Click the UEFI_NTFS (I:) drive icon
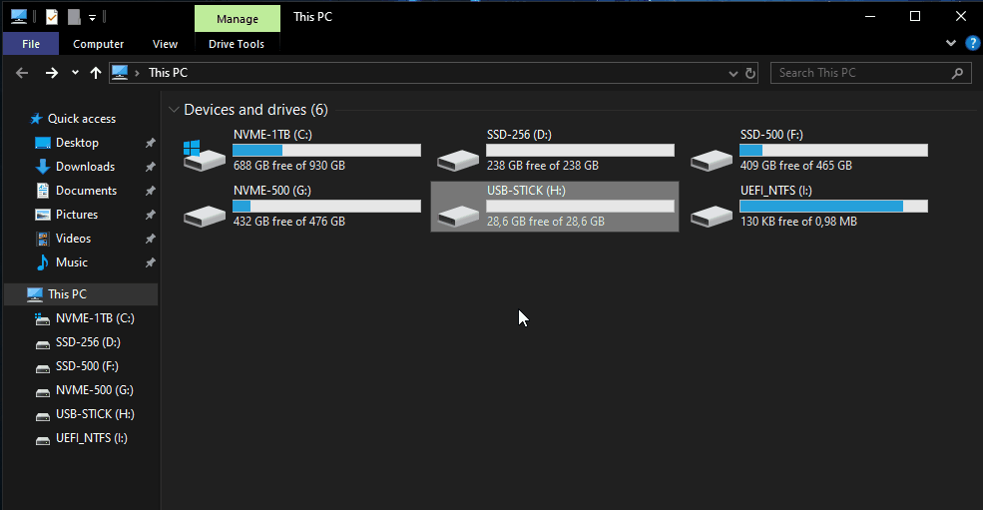This screenshot has width=983, height=510. [712, 215]
